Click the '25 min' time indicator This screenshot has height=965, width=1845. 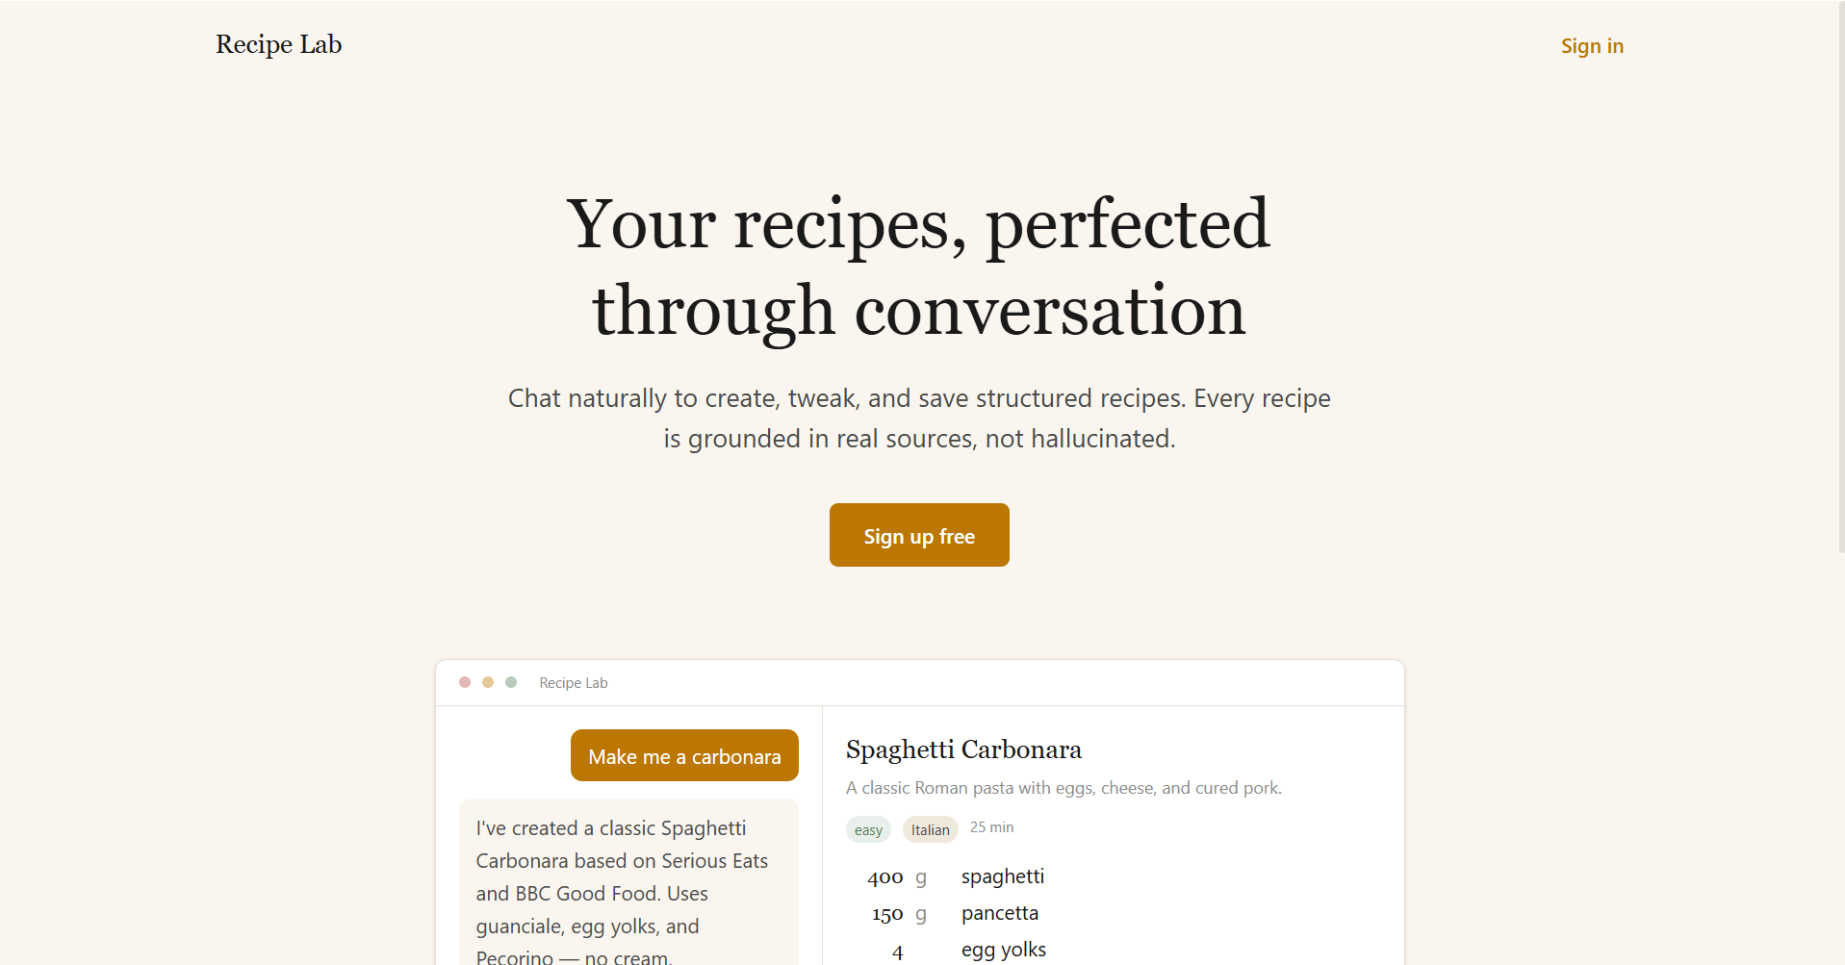[x=991, y=826]
